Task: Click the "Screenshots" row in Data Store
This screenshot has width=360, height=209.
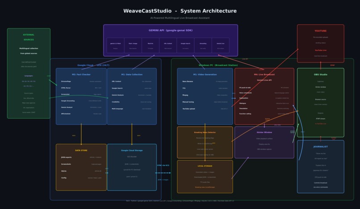Action: coord(81,164)
